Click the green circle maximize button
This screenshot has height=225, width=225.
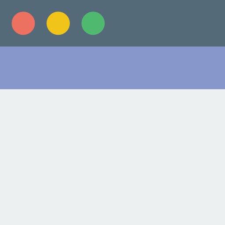93,23
